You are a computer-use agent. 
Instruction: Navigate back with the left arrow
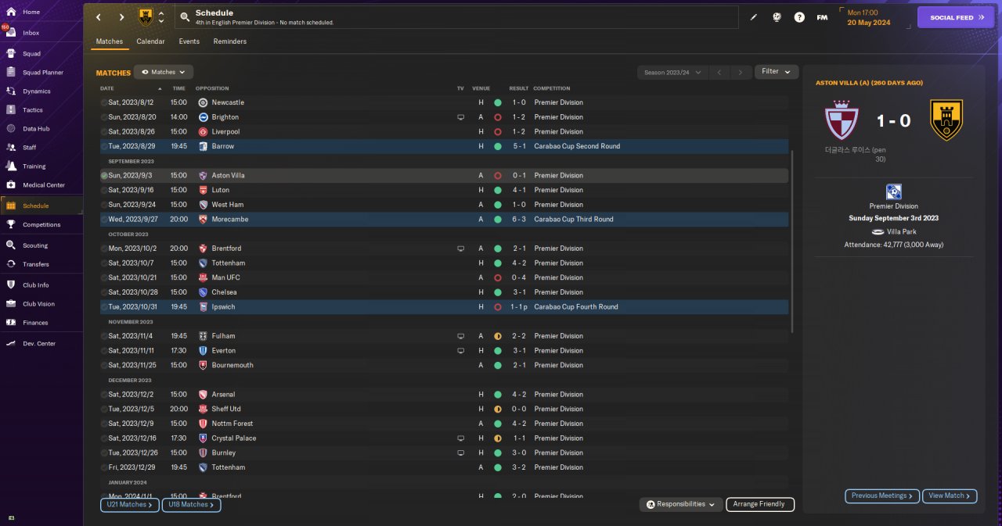(x=98, y=17)
